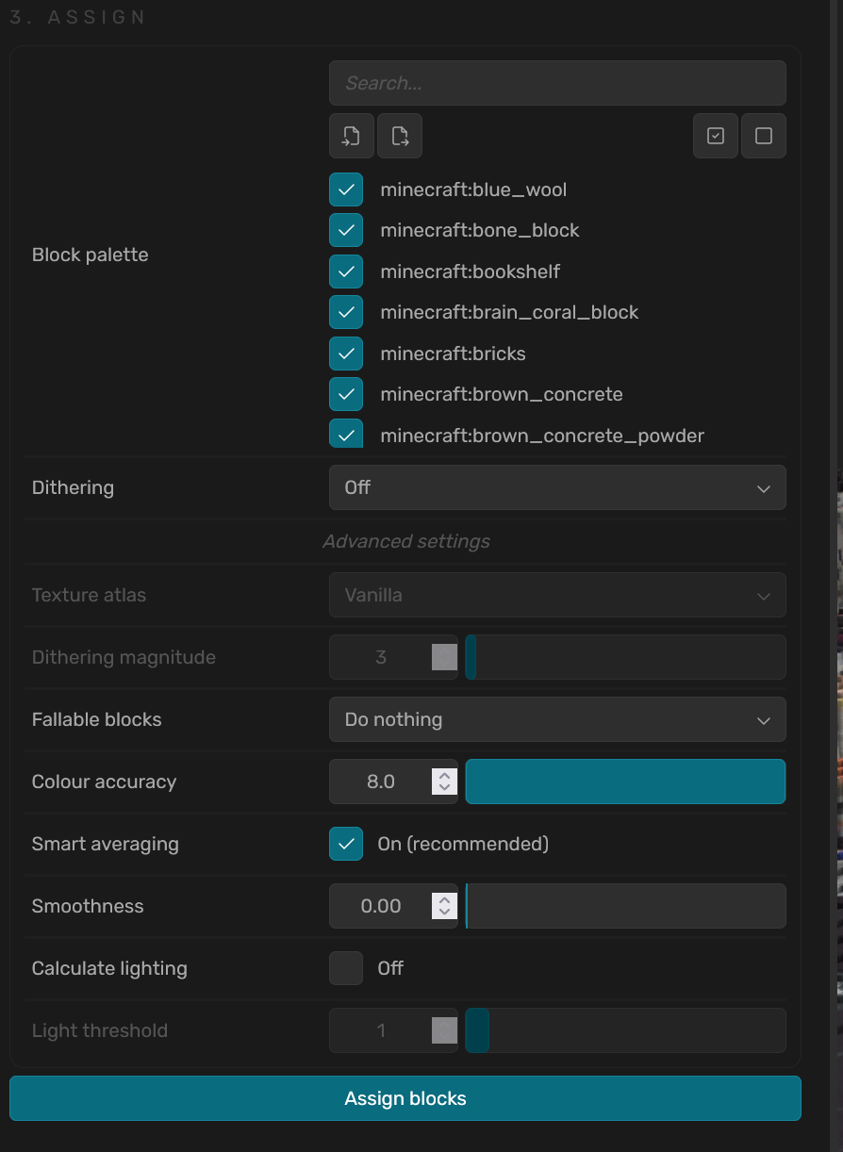Image resolution: width=843 pixels, height=1152 pixels.
Task: Click the minecraft:blue_wool label
Action: point(473,189)
